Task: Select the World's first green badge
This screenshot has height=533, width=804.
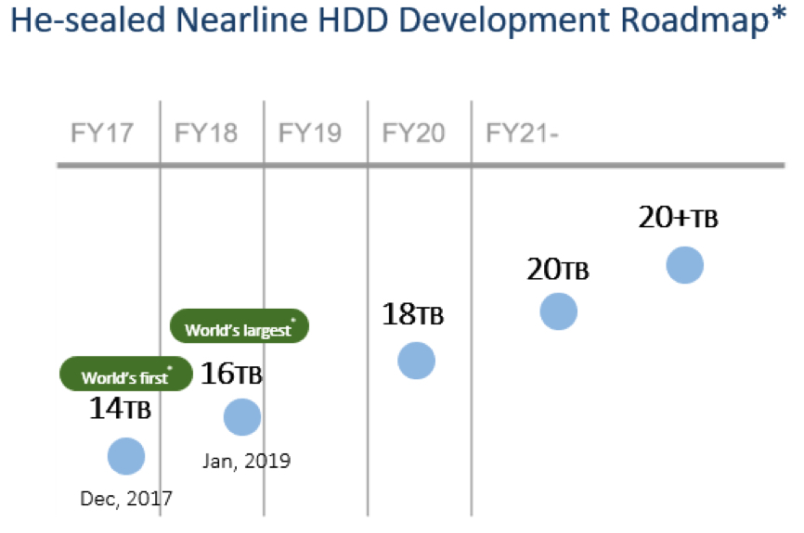Action: [x=126, y=374]
